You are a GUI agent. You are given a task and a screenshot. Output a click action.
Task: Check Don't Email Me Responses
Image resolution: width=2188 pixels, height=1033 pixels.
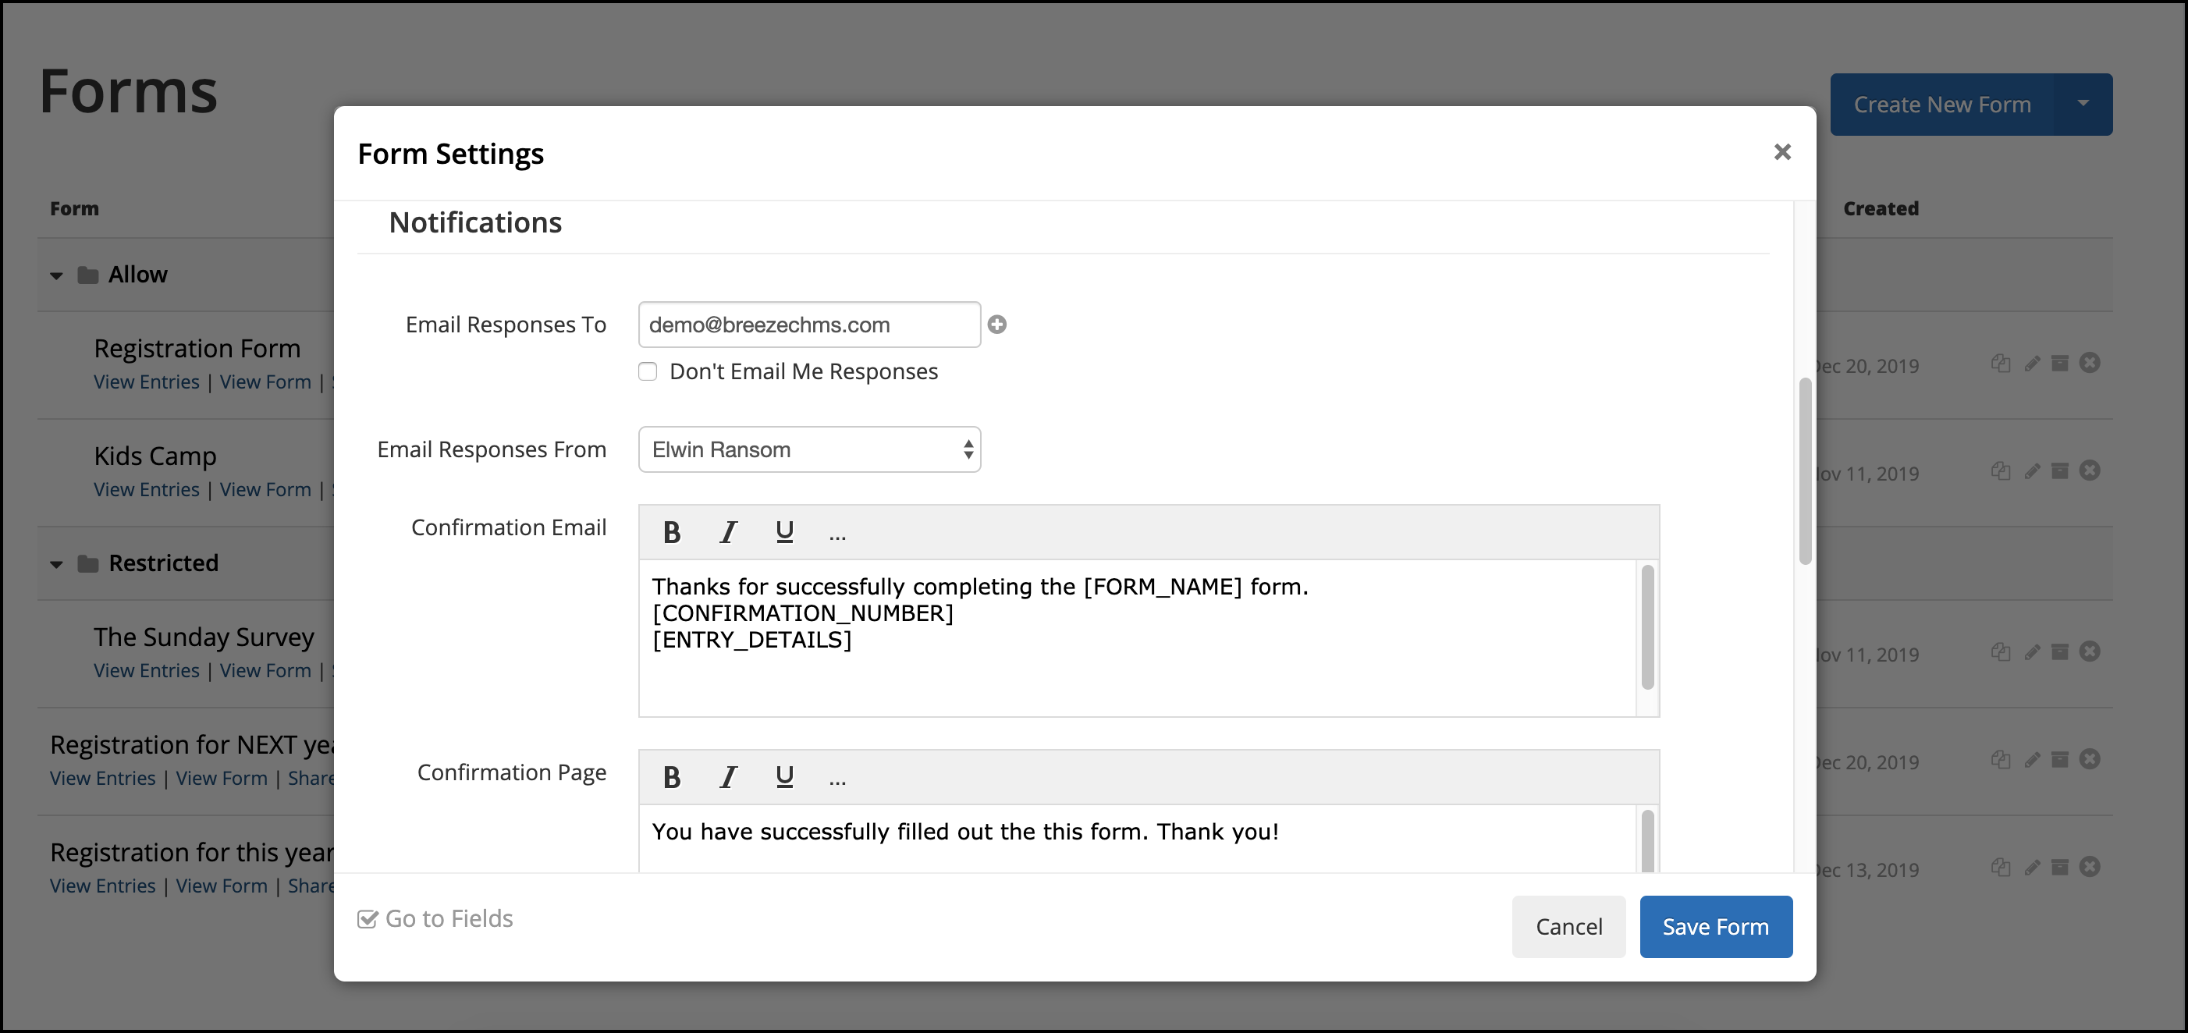tap(647, 371)
